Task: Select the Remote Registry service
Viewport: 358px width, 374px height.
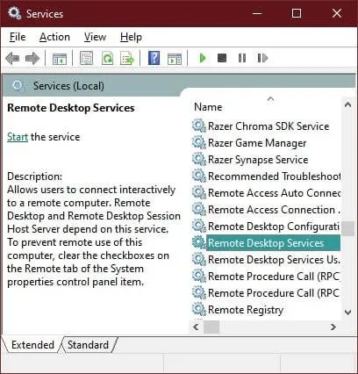Action: 266,310
